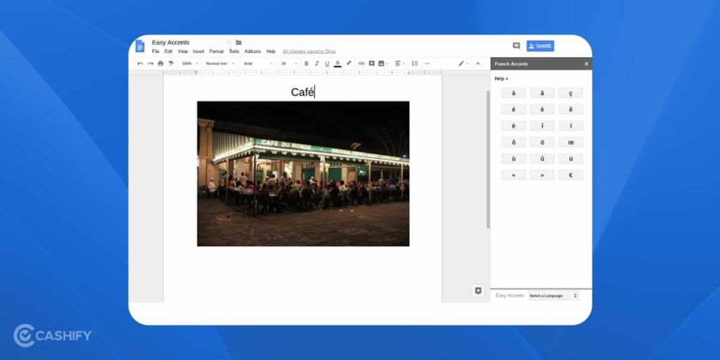Open the highlight color tool
This screenshot has height=360, width=720.
[349, 63]
